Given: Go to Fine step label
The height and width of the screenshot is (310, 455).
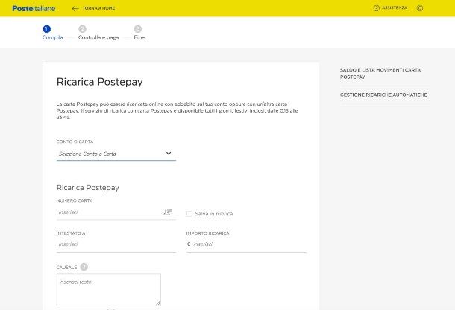Looking at the screenshot, I should [x=139, y=37].
